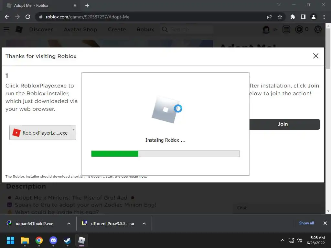The width and height of the screenshot is (331, 248).
Task: Open the Chrome extensions puzzle icon
Action: coord(293,17)
